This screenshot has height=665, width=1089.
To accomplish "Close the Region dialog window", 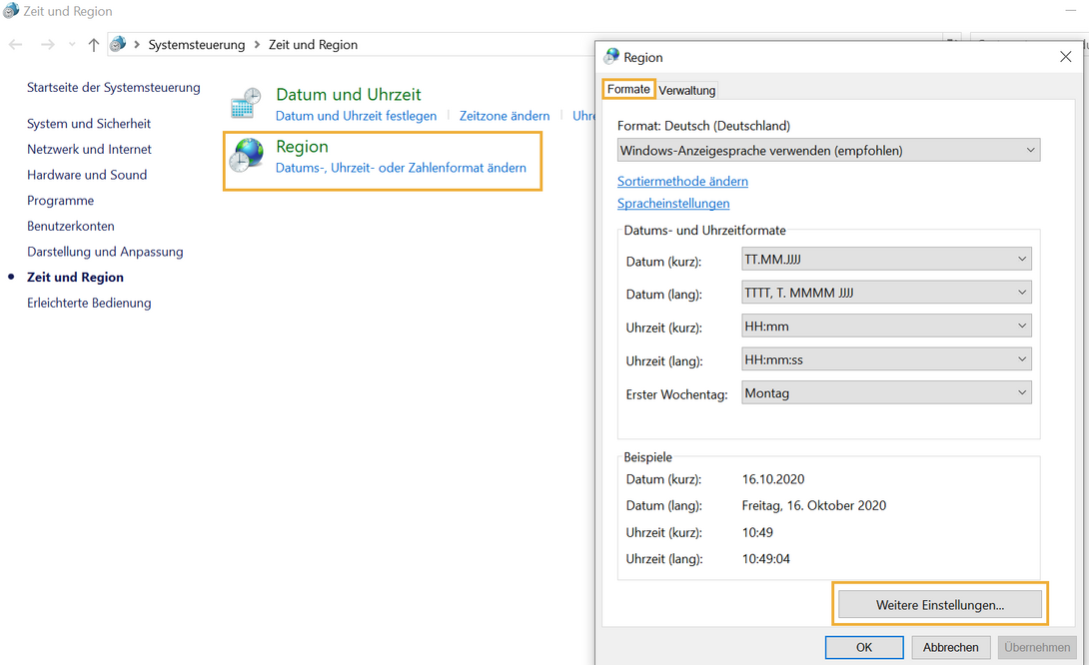I will 1065,57.
